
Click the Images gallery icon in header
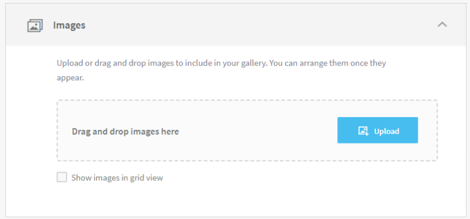point(35,25)
